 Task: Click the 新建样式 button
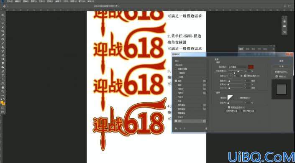pyautogui.click(x=281, y=72)
